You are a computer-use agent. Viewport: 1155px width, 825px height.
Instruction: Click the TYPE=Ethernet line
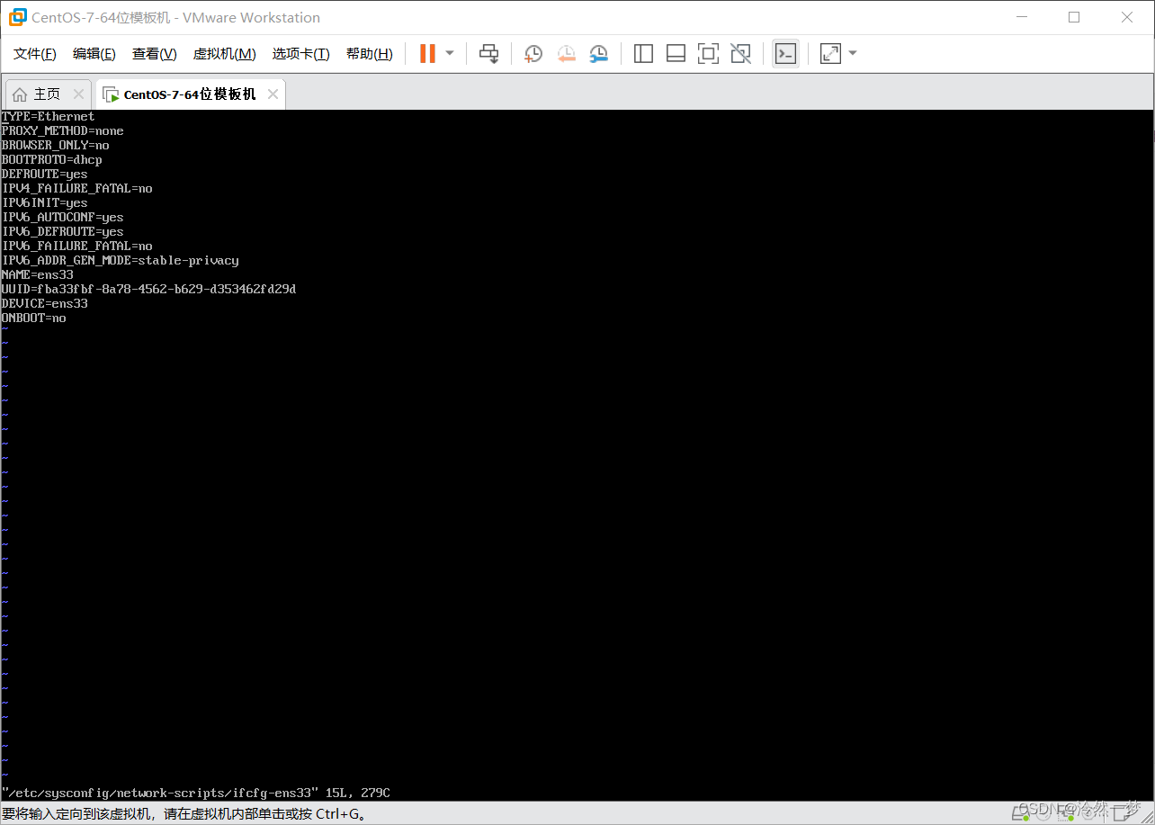(48, 116)
